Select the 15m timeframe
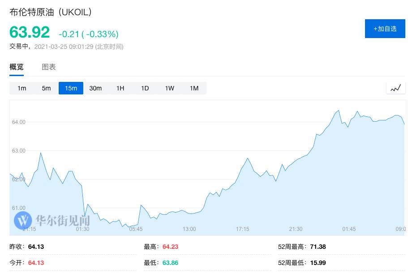The height and width of the screenshot is (273, 408). point(71,88)
